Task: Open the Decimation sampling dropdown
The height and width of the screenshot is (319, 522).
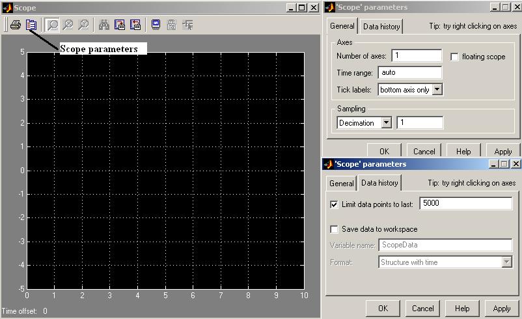Action: click(386, 122)
